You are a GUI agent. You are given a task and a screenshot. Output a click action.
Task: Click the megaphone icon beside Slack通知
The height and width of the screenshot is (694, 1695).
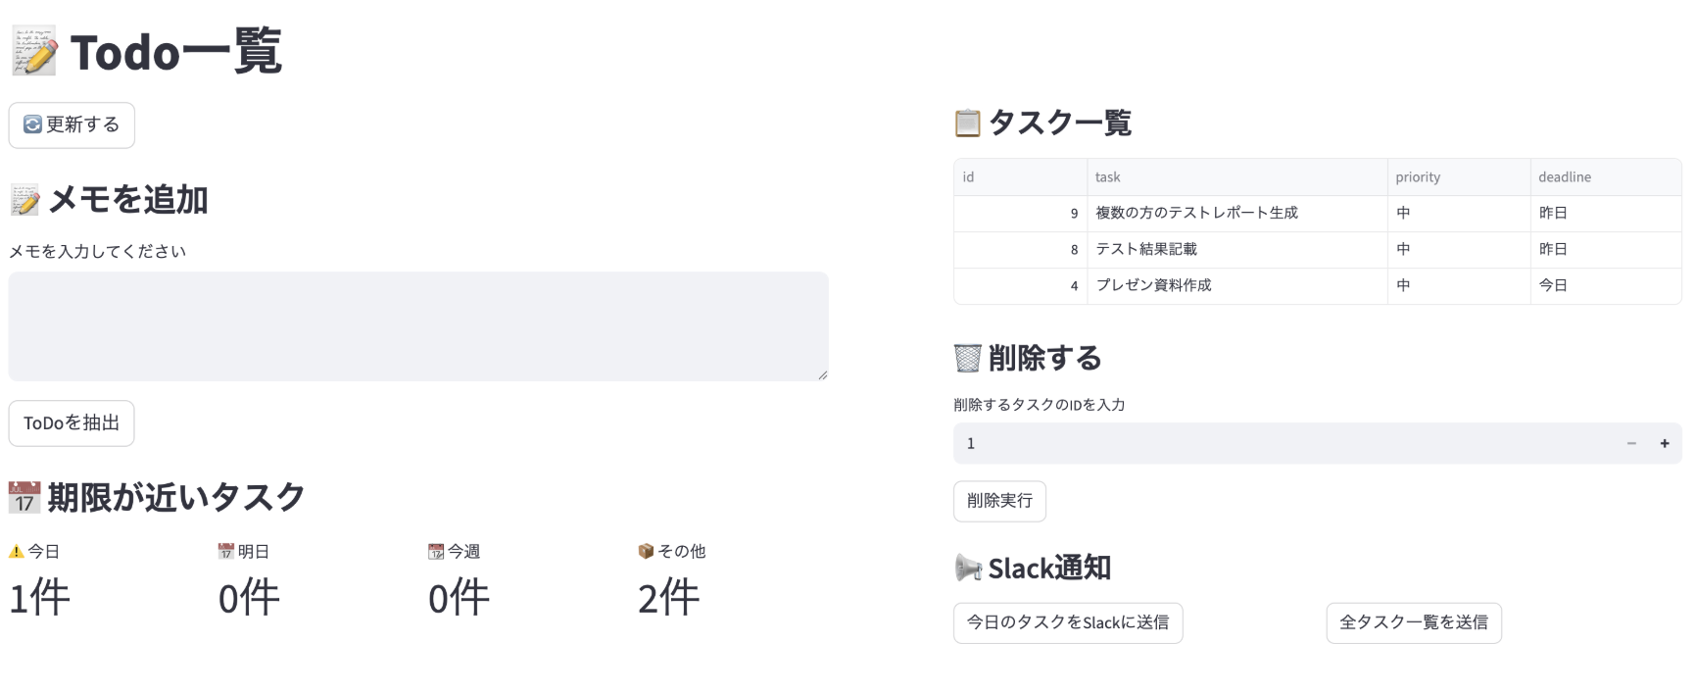967,568
